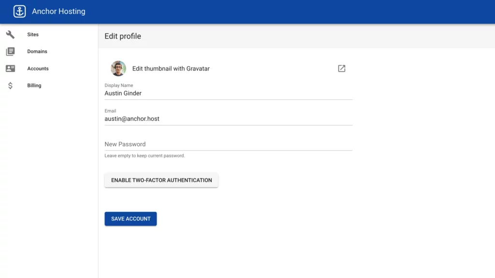
Task: Open the Billing page
Action: [34, 85]
